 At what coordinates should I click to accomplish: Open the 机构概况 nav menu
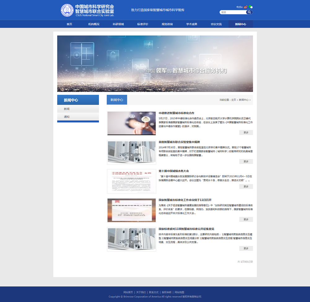[x=94, y=24]
